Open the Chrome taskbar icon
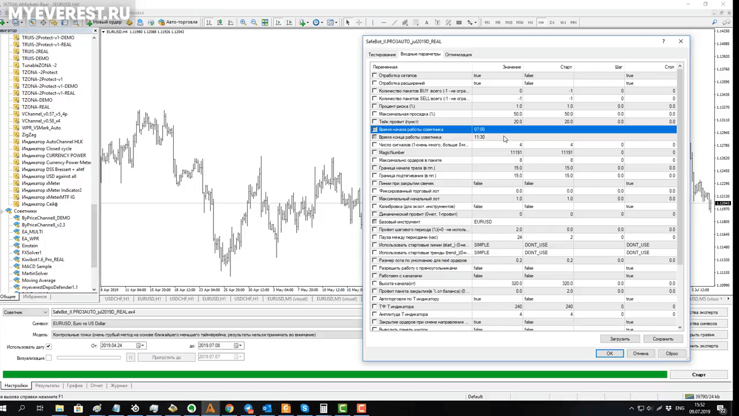Image resolution: width=739 pixels, height=416 pixels. pyautogui.click(x=229, y=408)
